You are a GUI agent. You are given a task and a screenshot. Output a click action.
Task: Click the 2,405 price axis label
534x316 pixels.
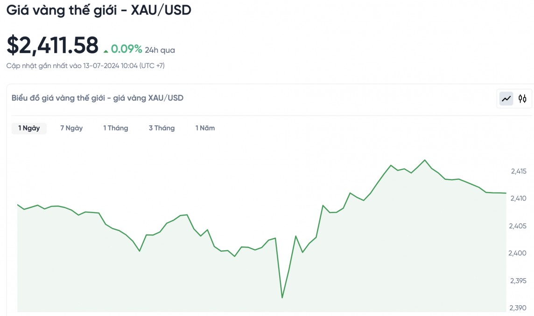[x=519, y=226]
